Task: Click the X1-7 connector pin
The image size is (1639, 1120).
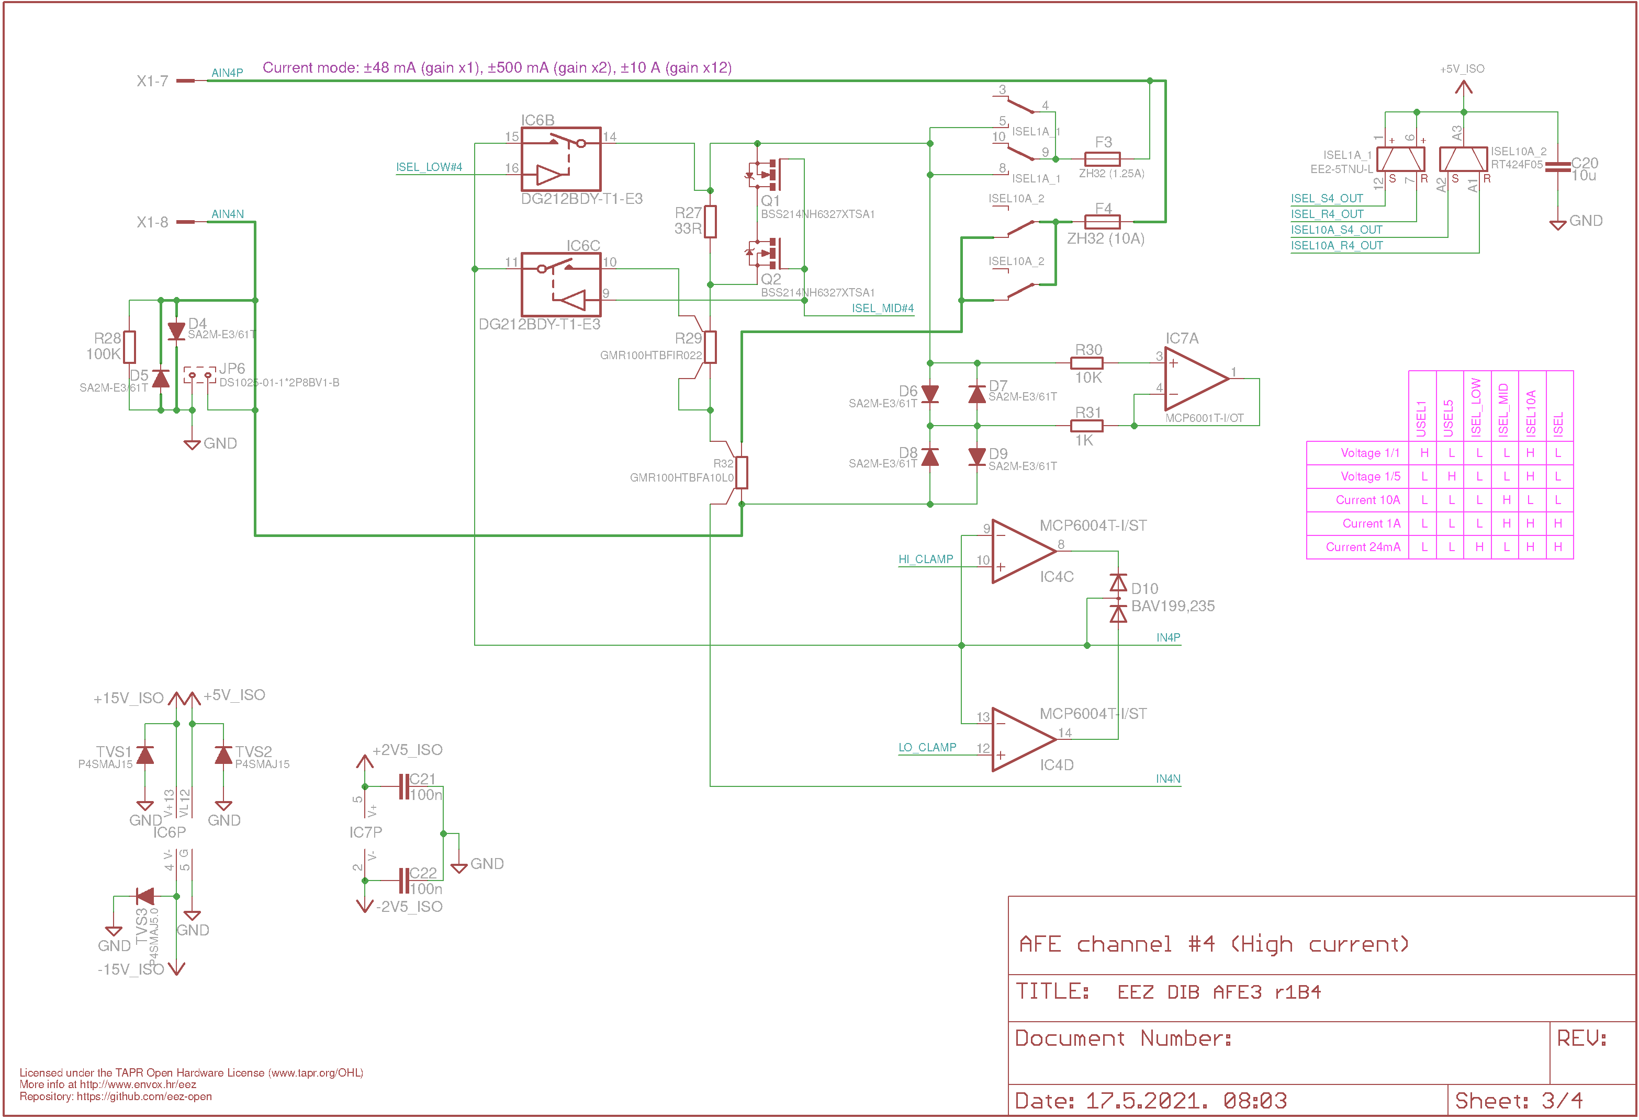Action: point(185,81)
